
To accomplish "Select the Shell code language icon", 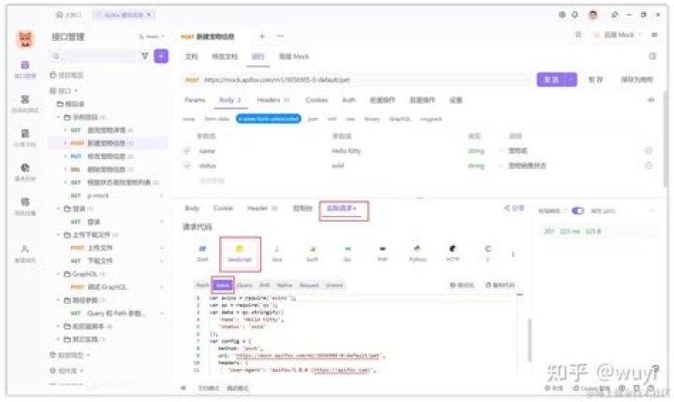I will [202, 253].
